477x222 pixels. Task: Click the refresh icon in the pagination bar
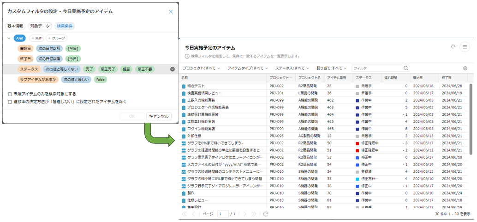[x=266, y=214]
